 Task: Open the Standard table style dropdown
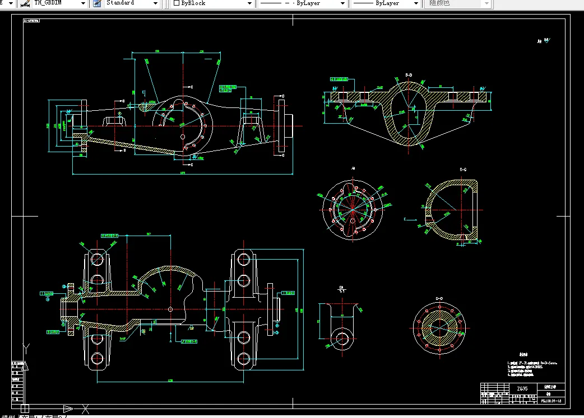(x=155, y=3)
